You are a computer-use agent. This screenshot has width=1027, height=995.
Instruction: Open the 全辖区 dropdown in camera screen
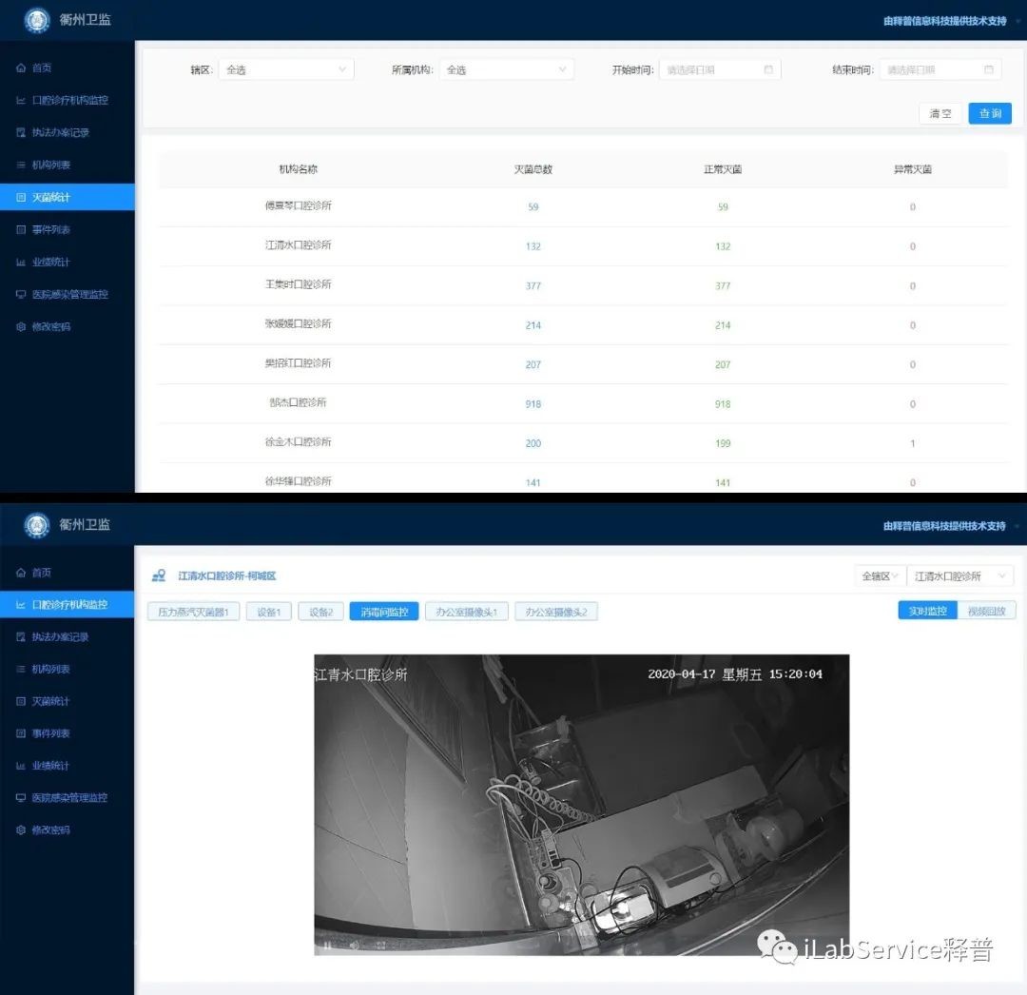coord(880,576)
